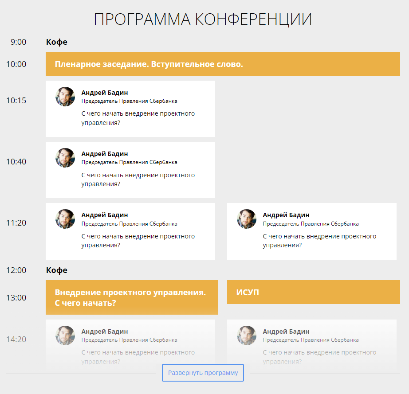Viewport: 409px width, 394px height.
Task: Click Председатель Правления Сбербанка in the left 11:20 card
Action: point(130,224)
